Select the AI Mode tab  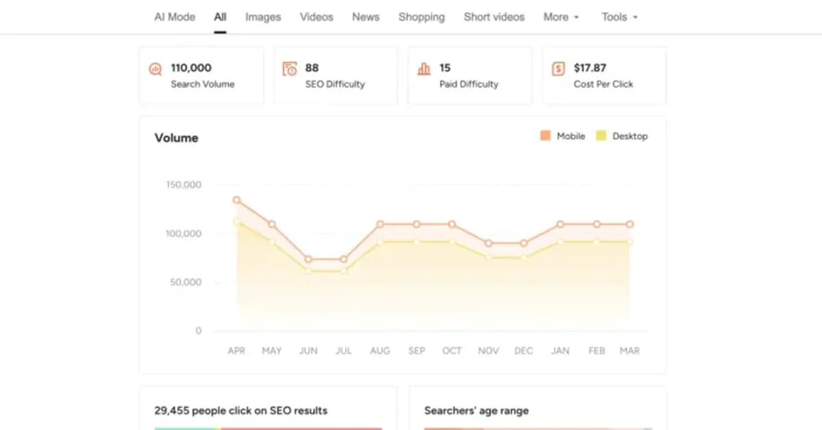click(x=174, y=16)
